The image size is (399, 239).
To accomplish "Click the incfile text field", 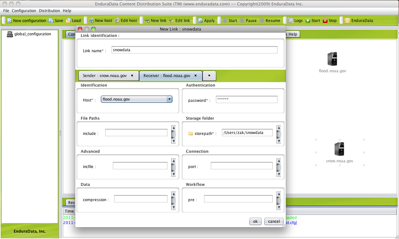I will click(x=140, y=166).
